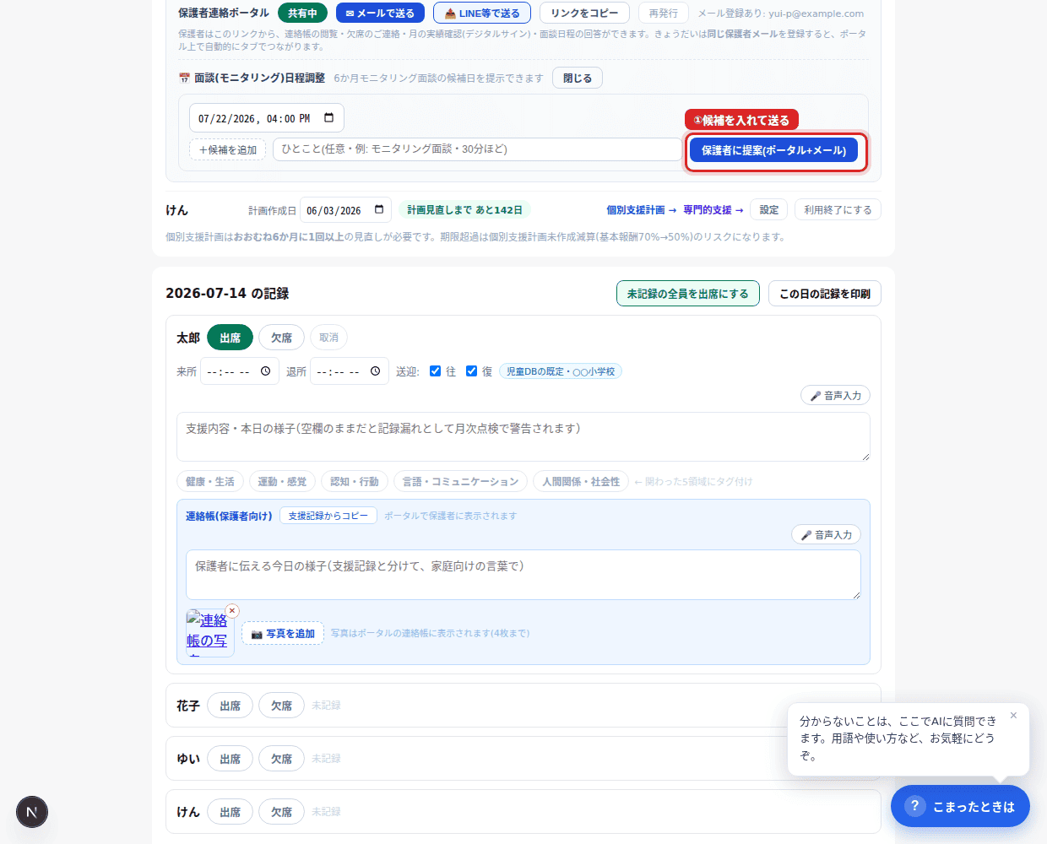Click 児童DBの既定・○○小学校 tag
This screenshot has height=844, width=1047.
pos(561,371)
